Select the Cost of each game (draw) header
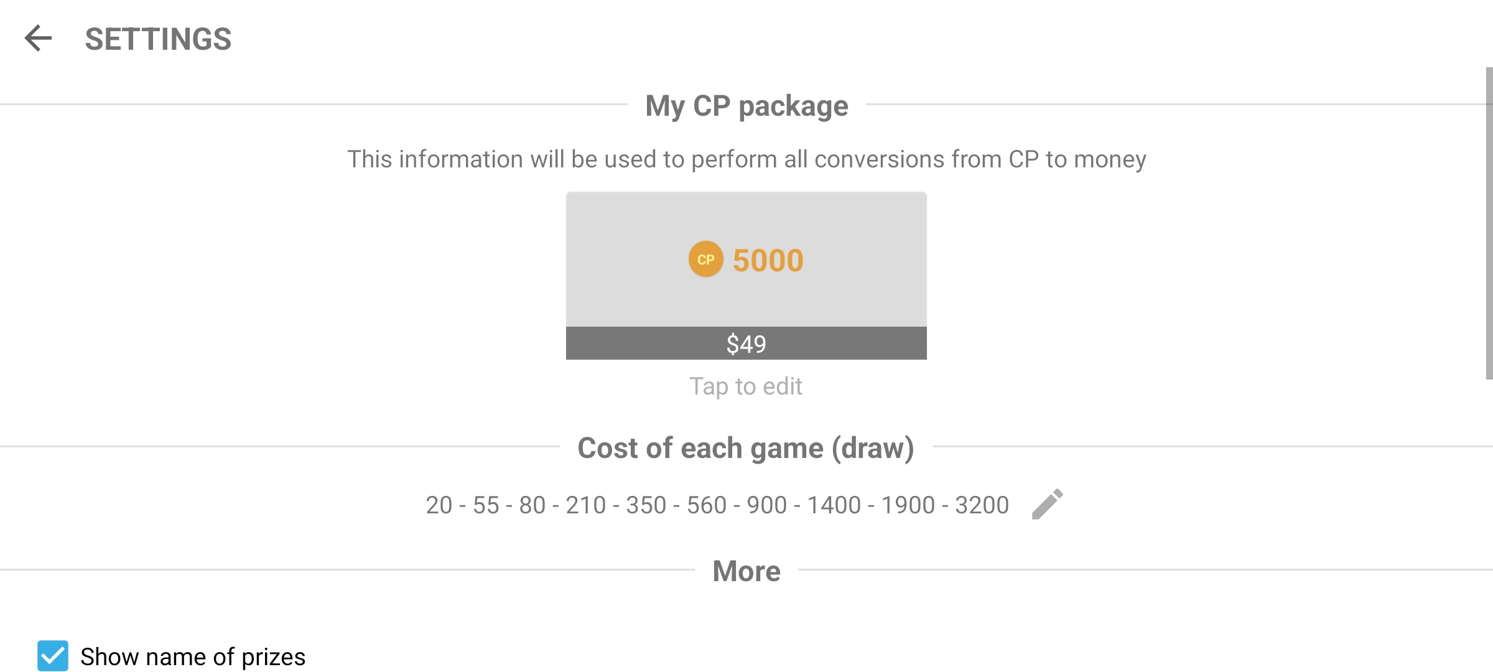Image resolution: width=1493 pixels, height=672 pixels. (746, 447)
